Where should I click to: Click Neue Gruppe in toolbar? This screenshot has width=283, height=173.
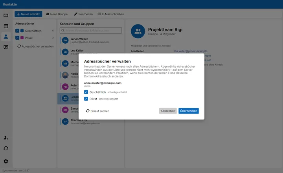point(57,14)
